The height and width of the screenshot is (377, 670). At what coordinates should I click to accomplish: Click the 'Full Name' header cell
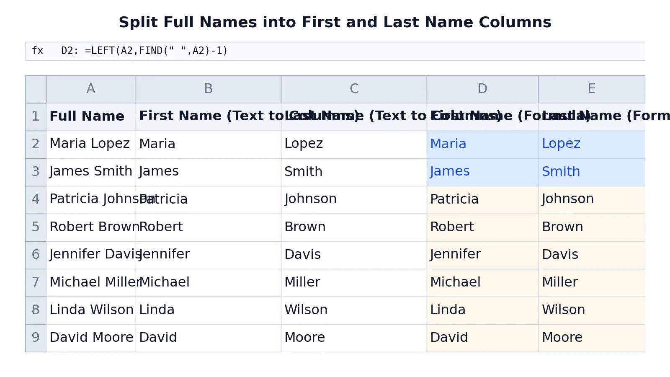[x=91, y=117]
